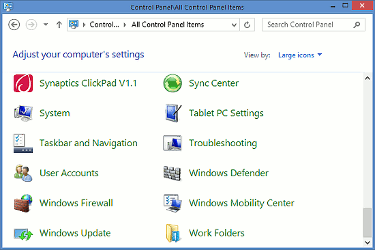Open the Work Folders icon

(x=172, y=233)
